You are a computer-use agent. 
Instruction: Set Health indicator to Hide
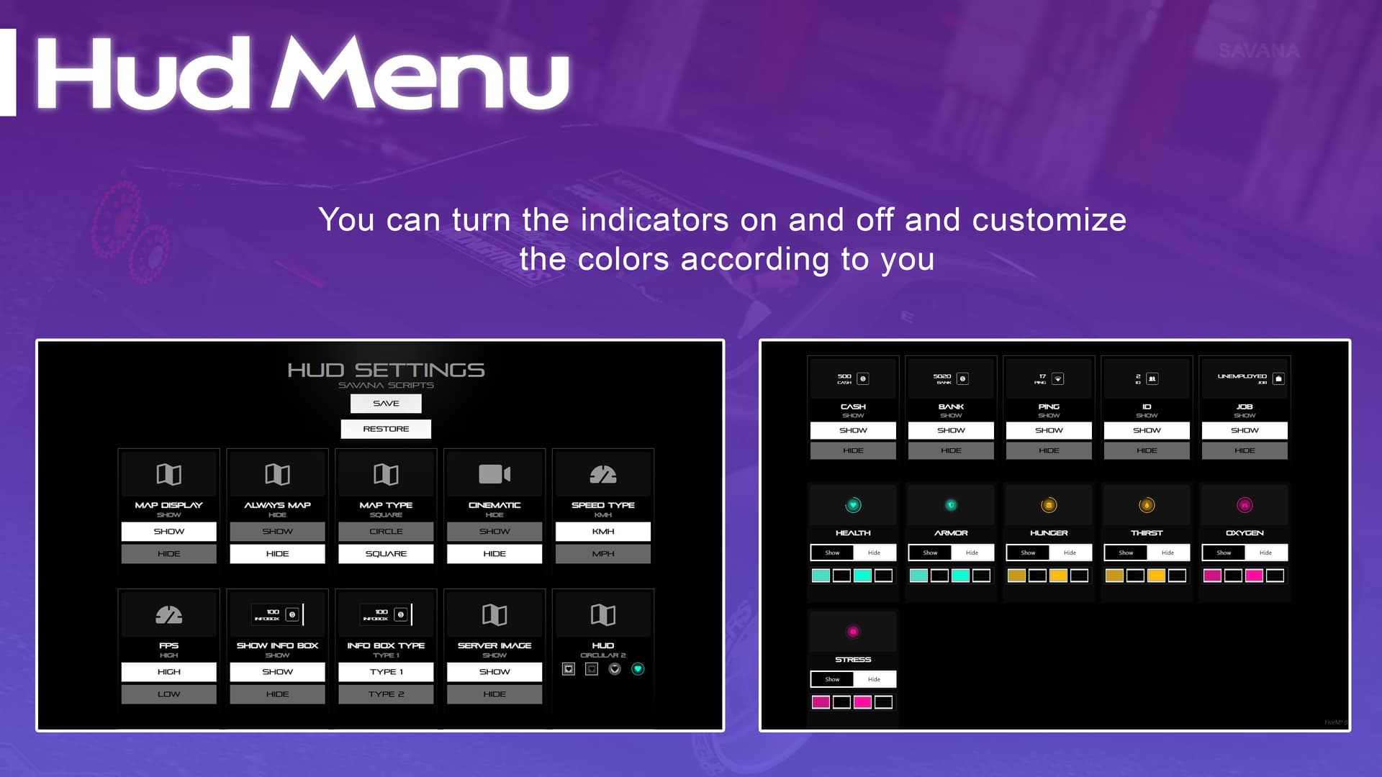[x=874, y=553]
